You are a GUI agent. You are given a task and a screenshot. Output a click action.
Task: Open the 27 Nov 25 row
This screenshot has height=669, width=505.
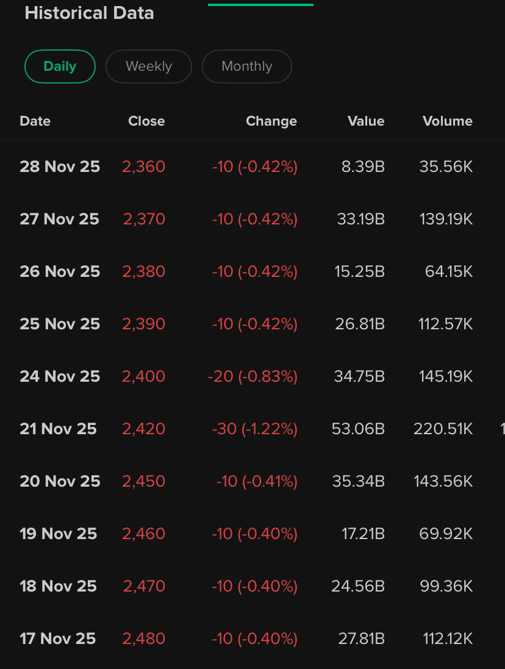tap(60, 219)
